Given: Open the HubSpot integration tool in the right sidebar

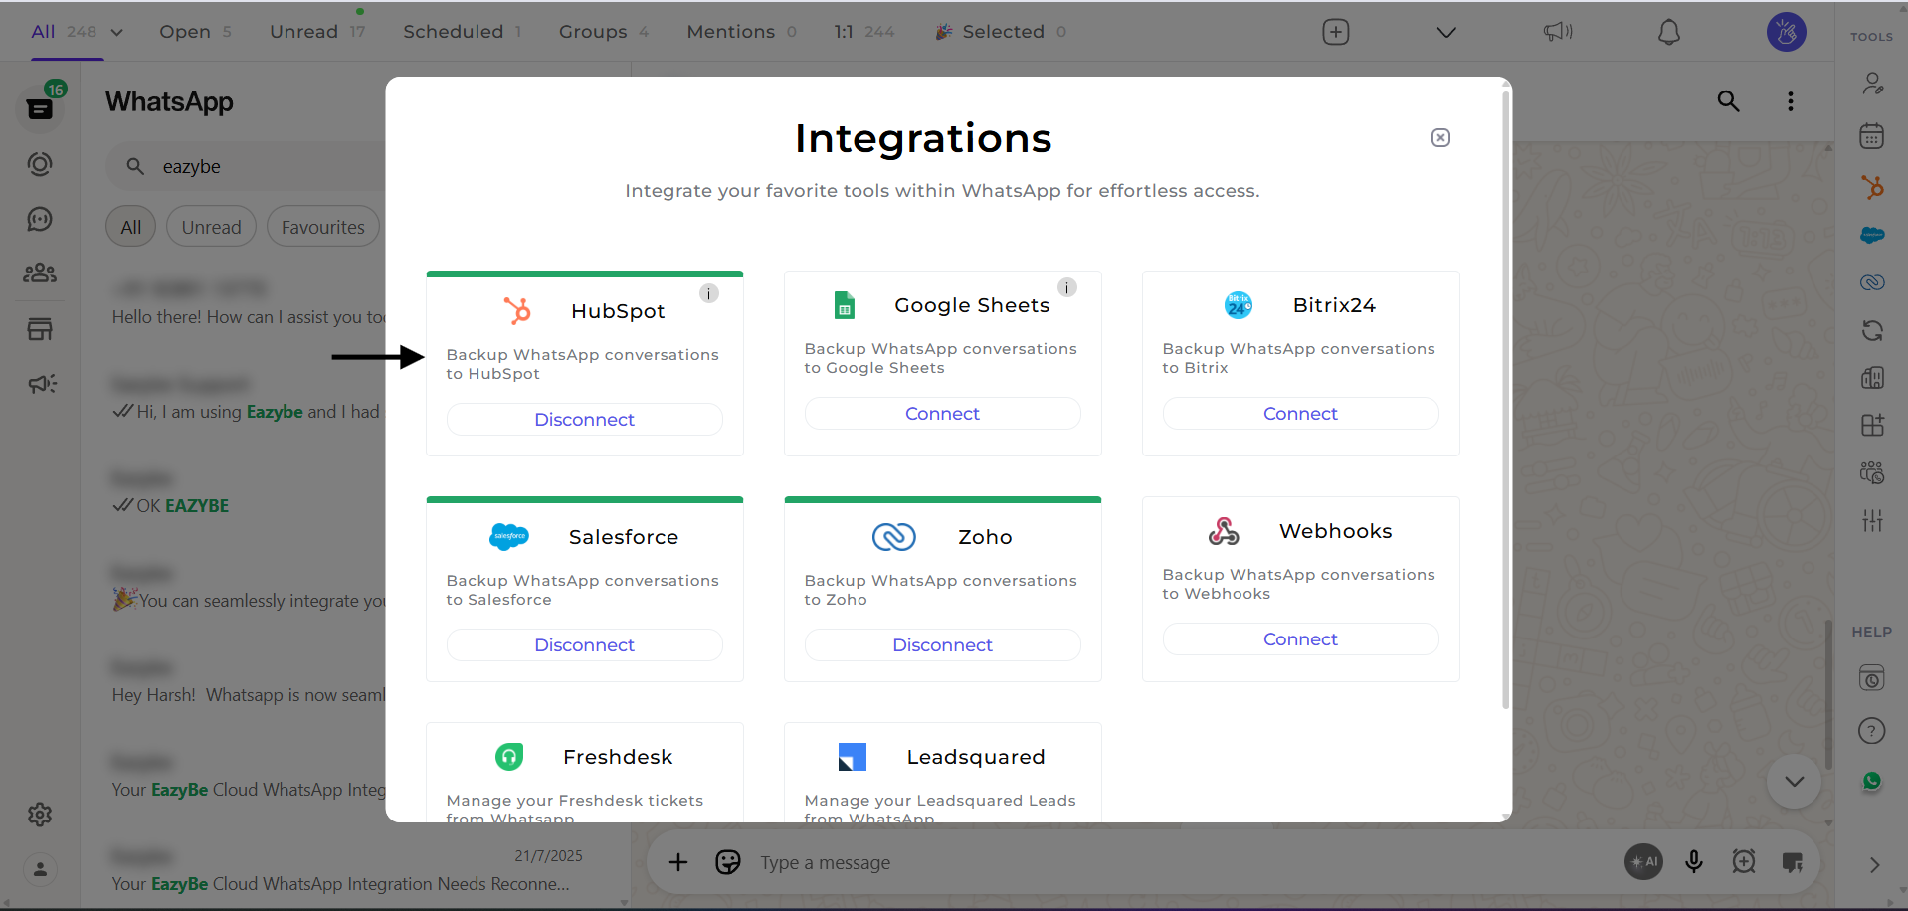Looking at the screenshot, I should [x=1873, y=187].
